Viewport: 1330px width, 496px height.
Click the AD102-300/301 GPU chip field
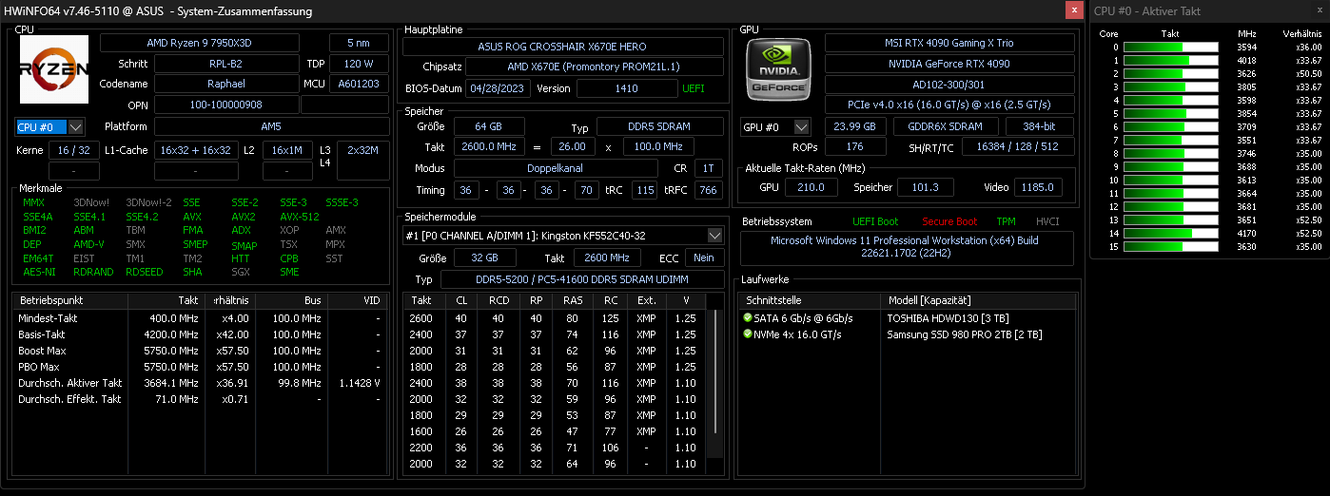point(949,85)
